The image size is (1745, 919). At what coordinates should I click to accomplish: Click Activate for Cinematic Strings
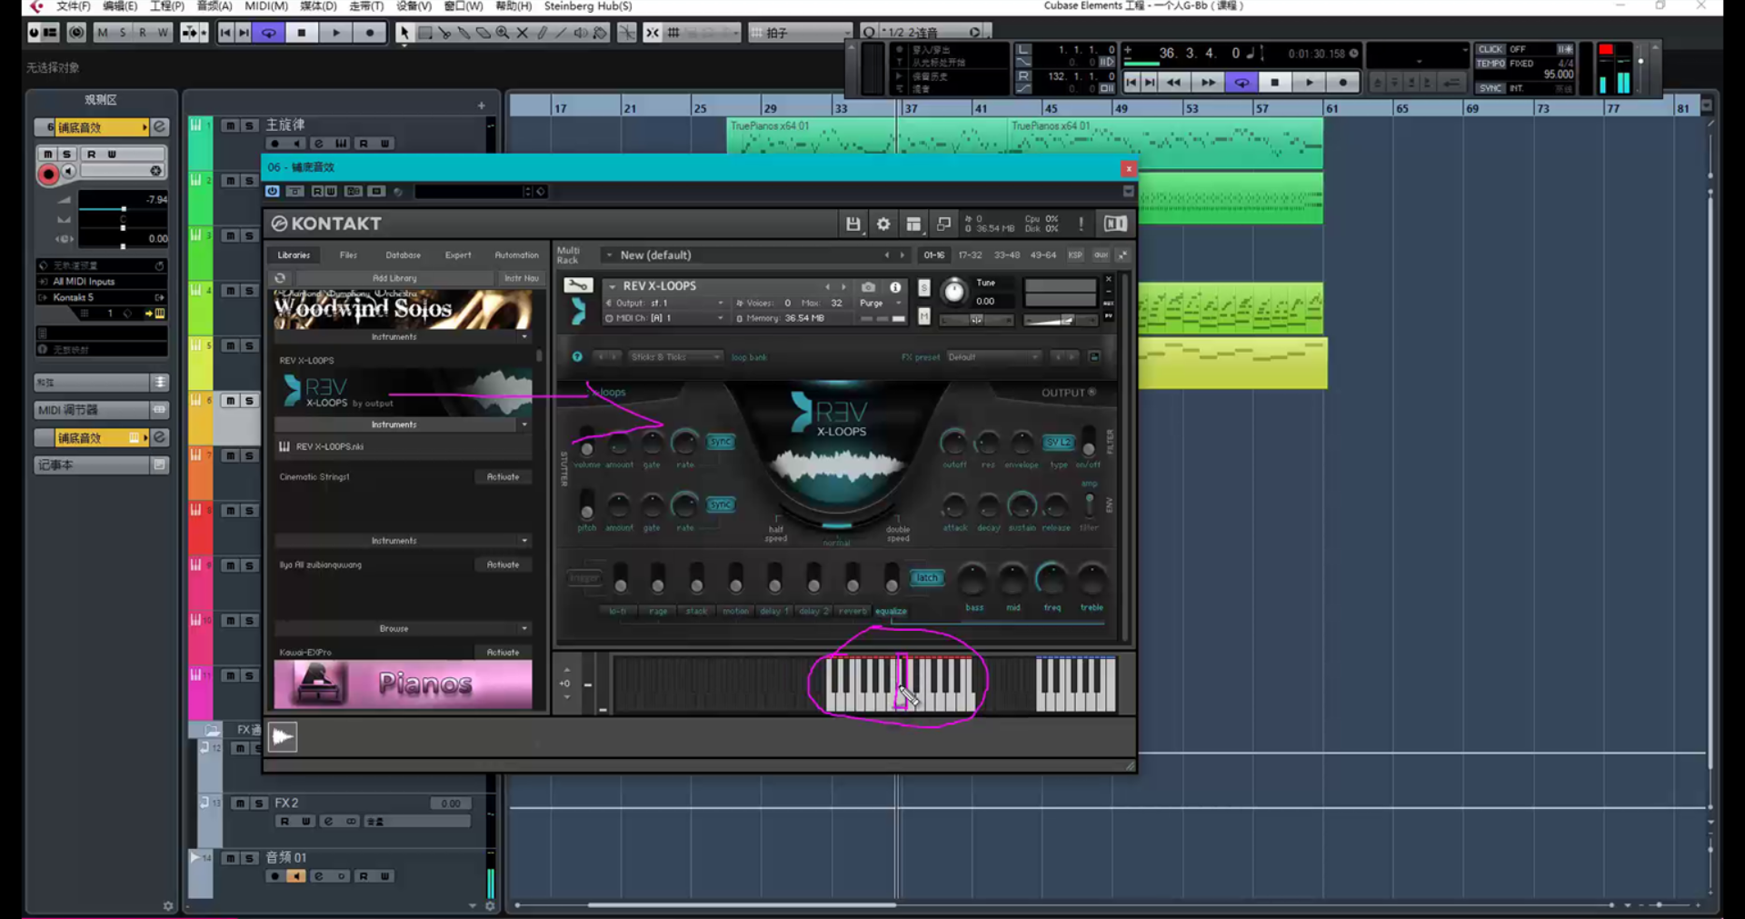point(503,477)
